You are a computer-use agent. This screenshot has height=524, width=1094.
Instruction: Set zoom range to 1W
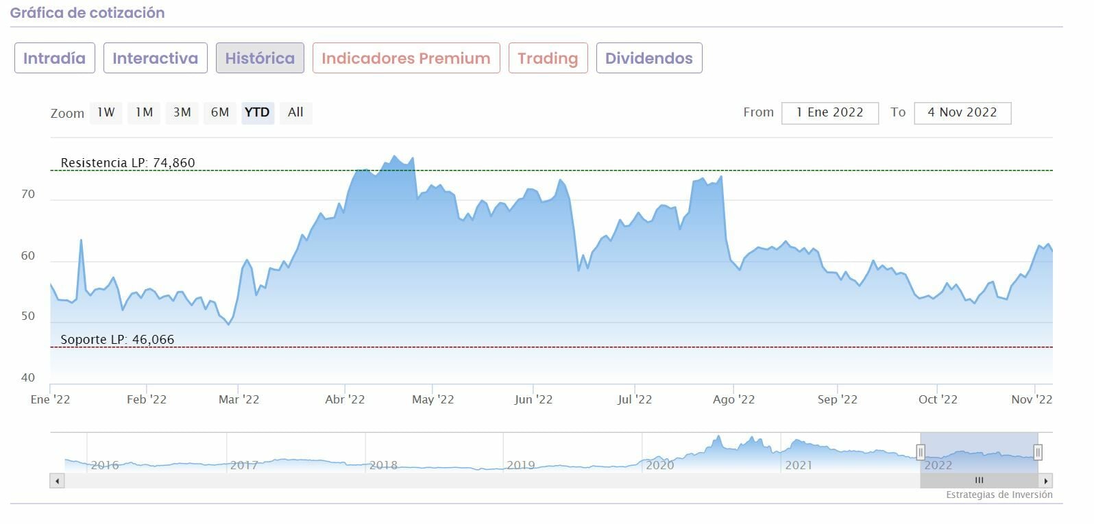[x=106, y=112]
